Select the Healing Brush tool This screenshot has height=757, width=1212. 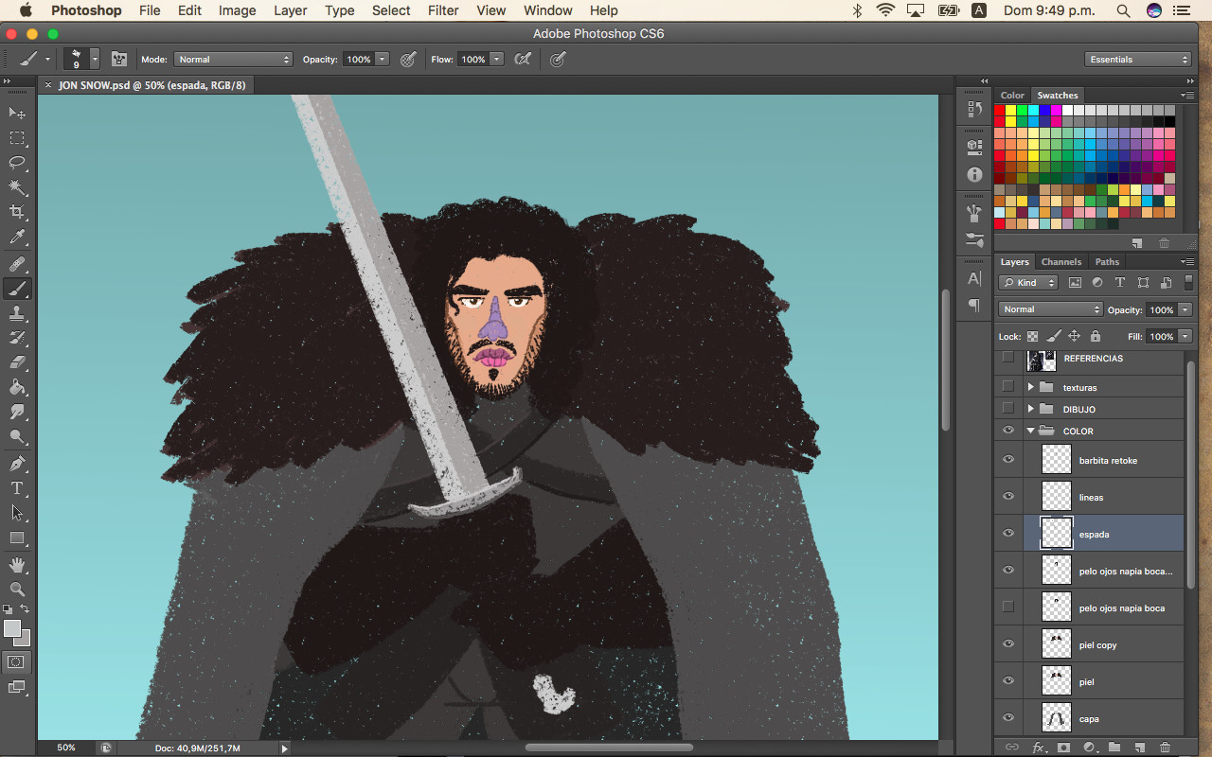(x=17, y=264)
